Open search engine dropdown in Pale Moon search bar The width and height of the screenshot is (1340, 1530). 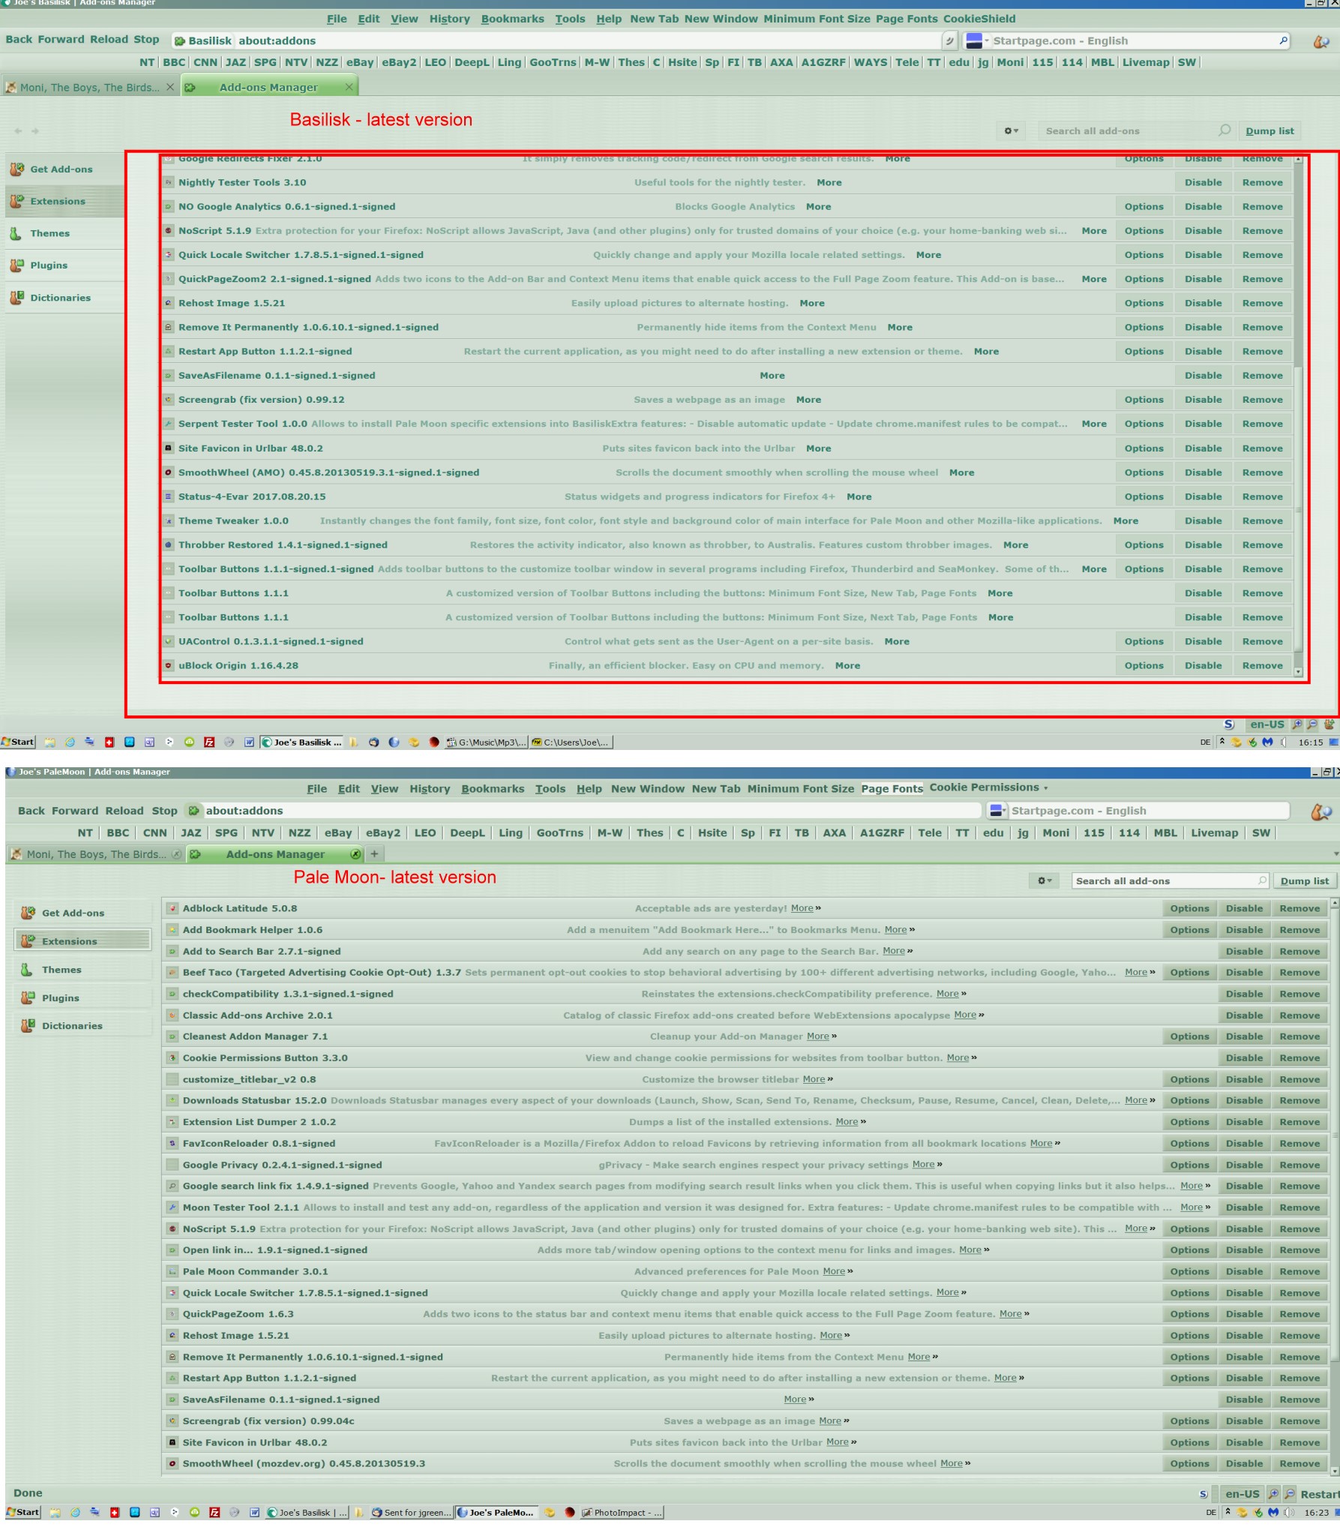(x=997, y=811)
